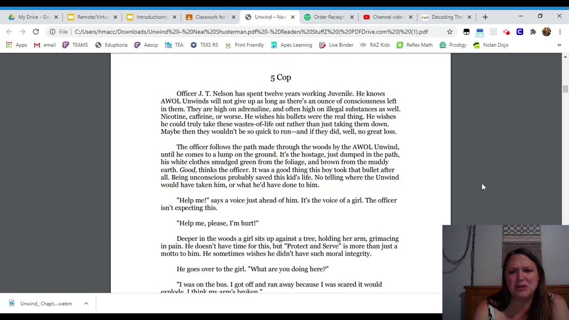This screenshot has height=320, width=569.
Task: Go forward to the next page
Action: (x=22, y=32)
